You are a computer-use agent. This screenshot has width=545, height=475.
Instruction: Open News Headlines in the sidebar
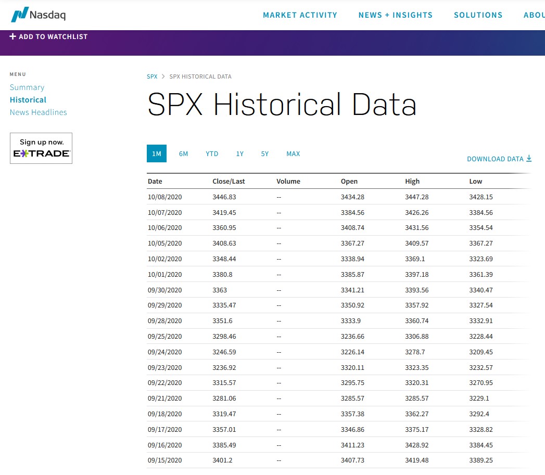[x=39, y=112]
